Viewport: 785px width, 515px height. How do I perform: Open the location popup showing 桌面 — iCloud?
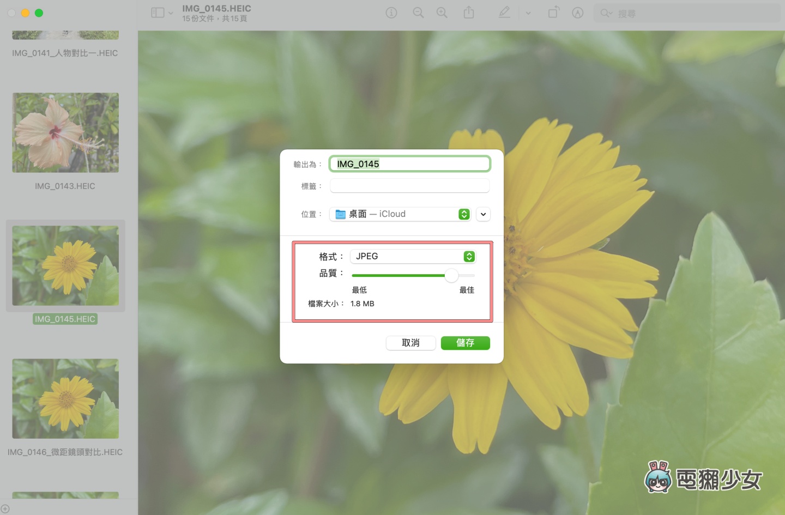point(400,214)
